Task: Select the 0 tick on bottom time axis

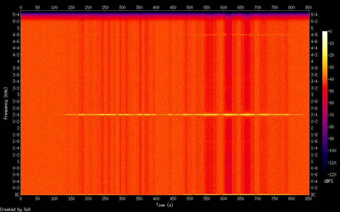Action: (21, 198)
